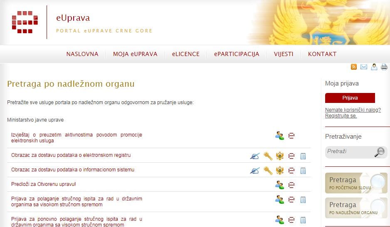
Task: Click document icon in Prijava za ponovno polaganje row
Action: point(303,220)
